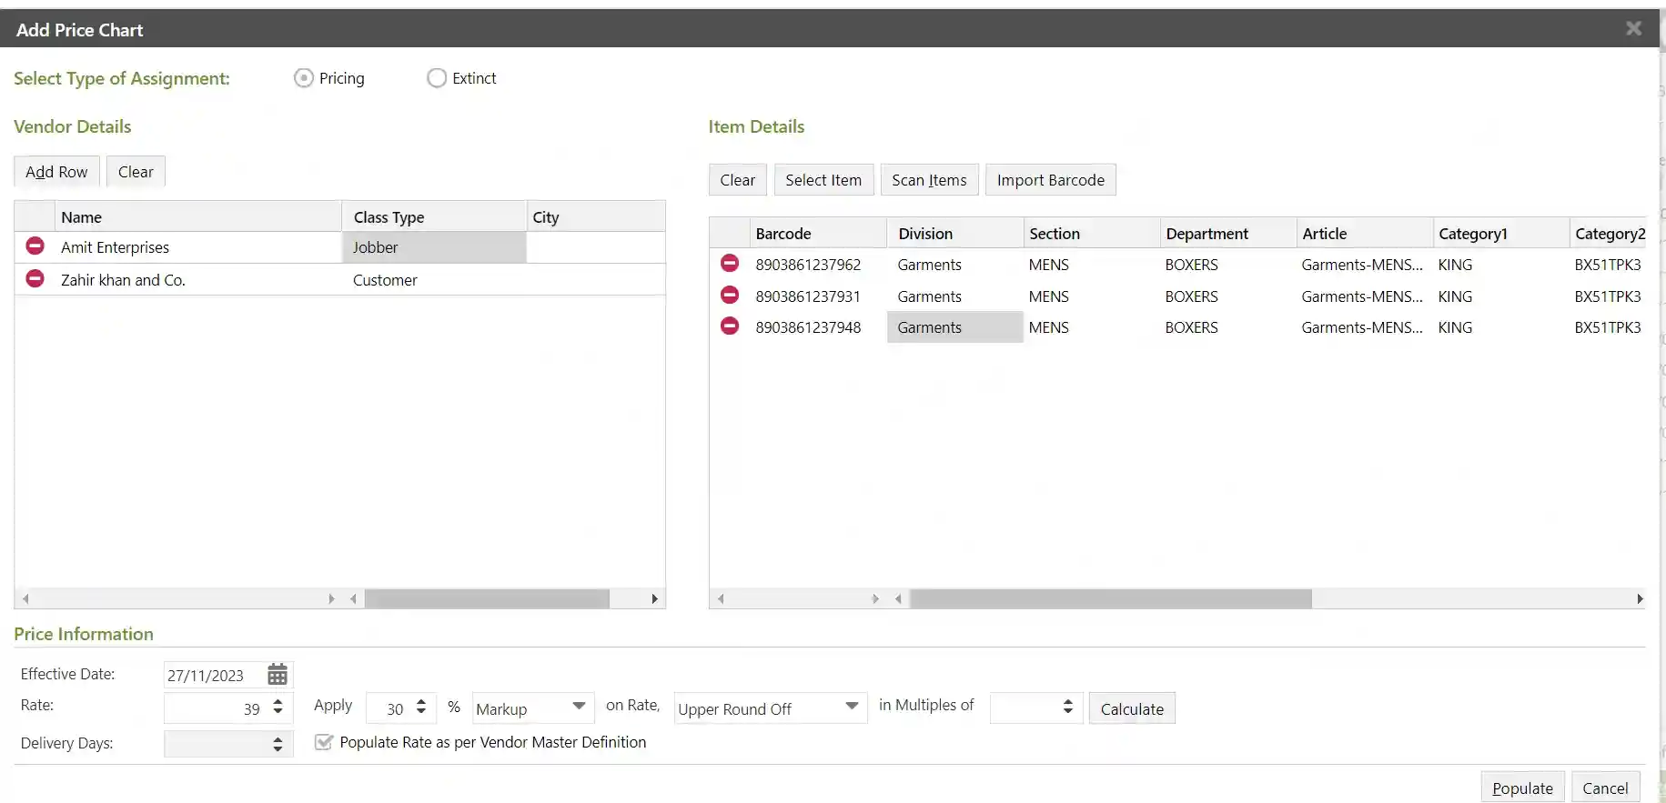Click the highlighted Garments cell in third item row
This screenshot has width=1666, height=803.
[955, 327]
